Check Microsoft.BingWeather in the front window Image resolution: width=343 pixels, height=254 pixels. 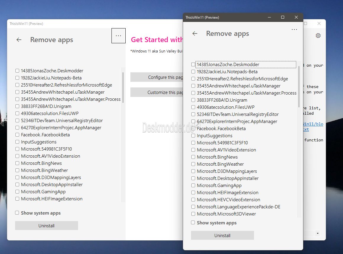[193, 164]
